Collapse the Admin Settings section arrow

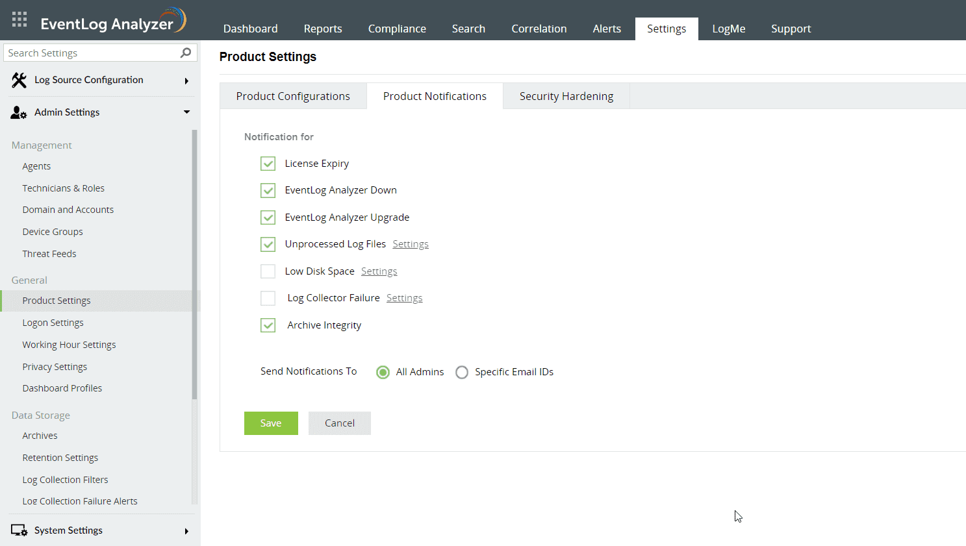click(x=186, y=112)
